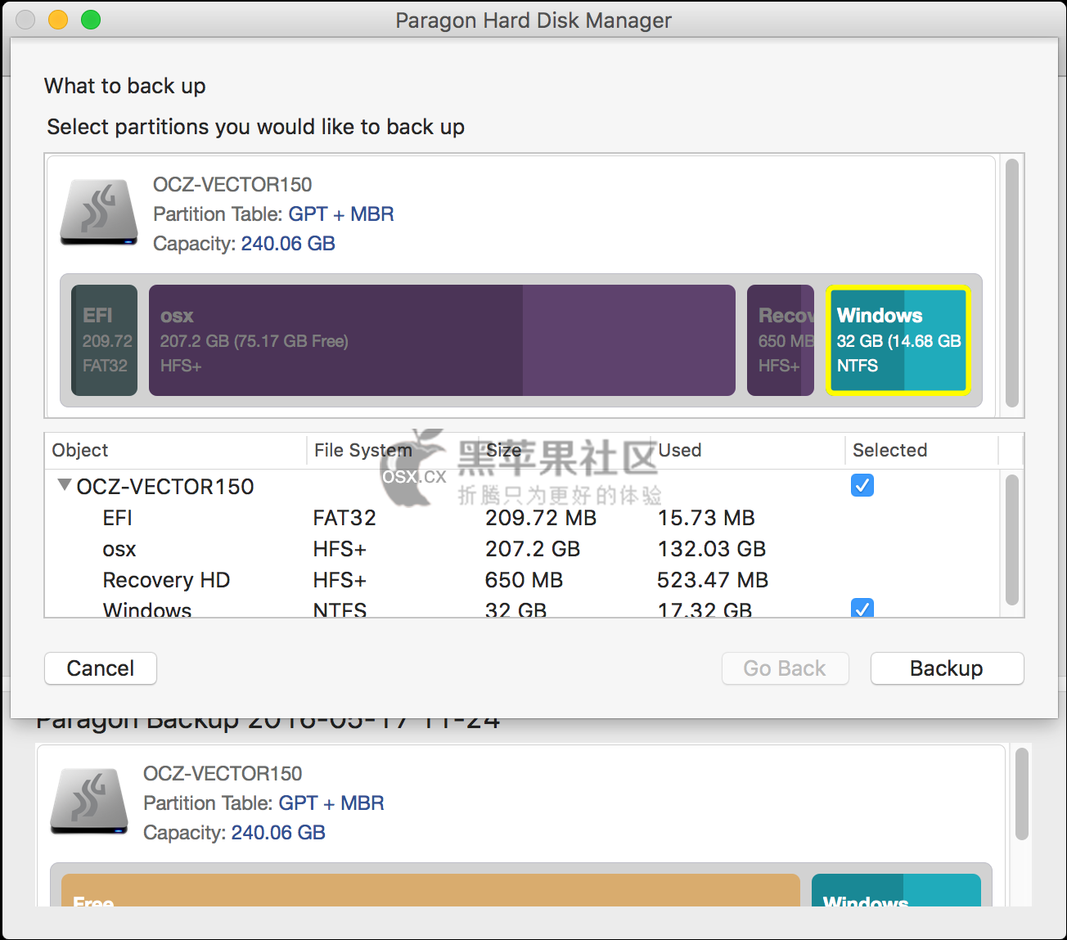The width and height of the screenshot is (1067, 940).
Task: Click the OCZ-VECTOR150 disk drive icon in dialog
Action: point(99,213)
